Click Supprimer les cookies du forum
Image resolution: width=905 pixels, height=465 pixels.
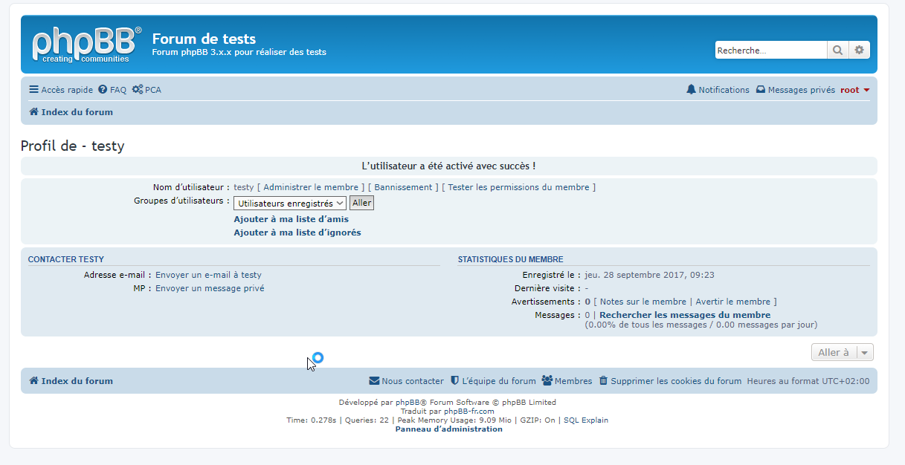click(x=670, y=381)
